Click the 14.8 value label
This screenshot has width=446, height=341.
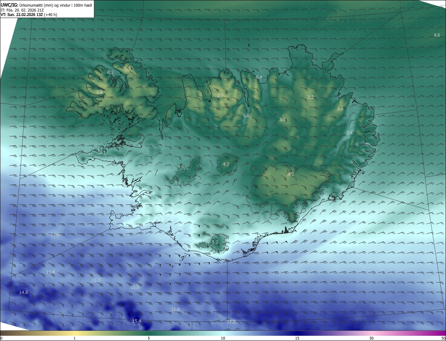[23, 293]
